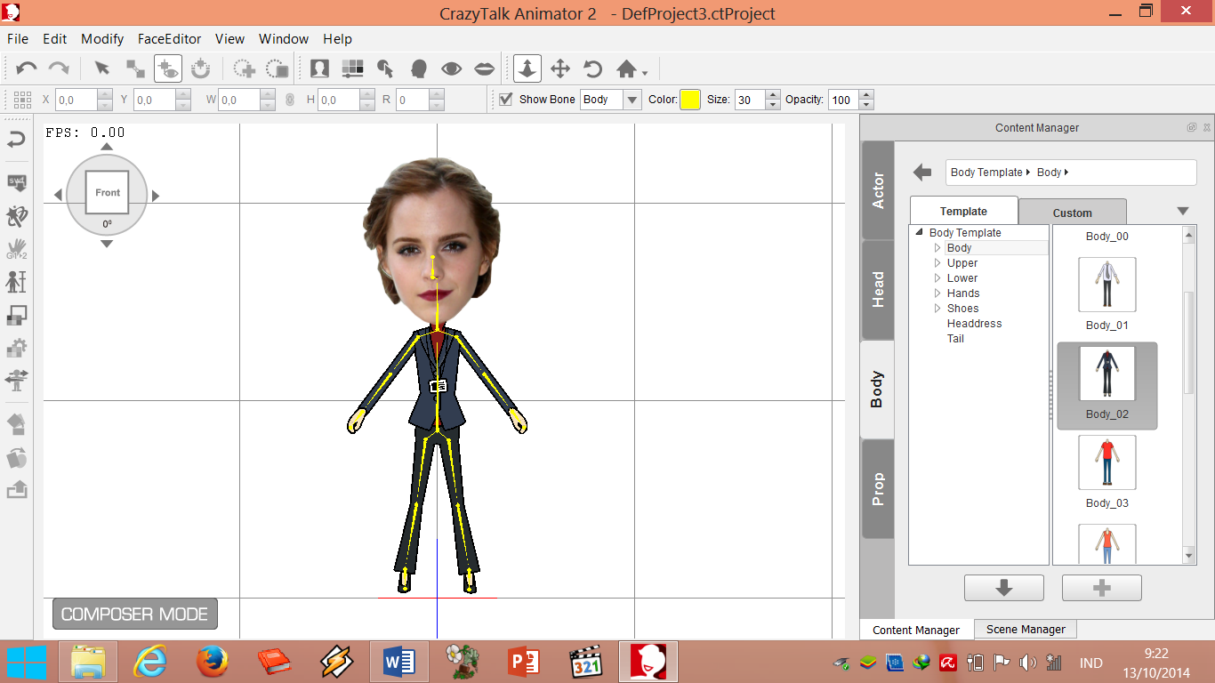Switch to the Custom tab in Content Manager
1215x683 pixels.
coord(1072,211)
